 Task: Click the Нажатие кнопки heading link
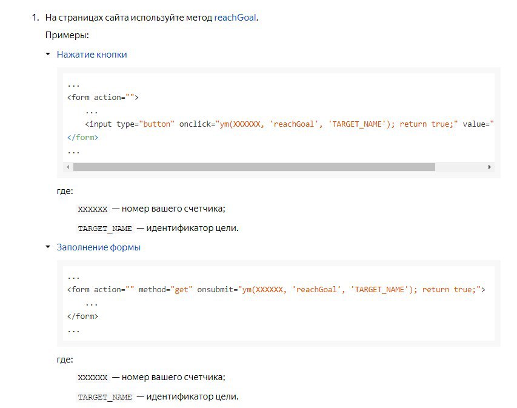92,55
